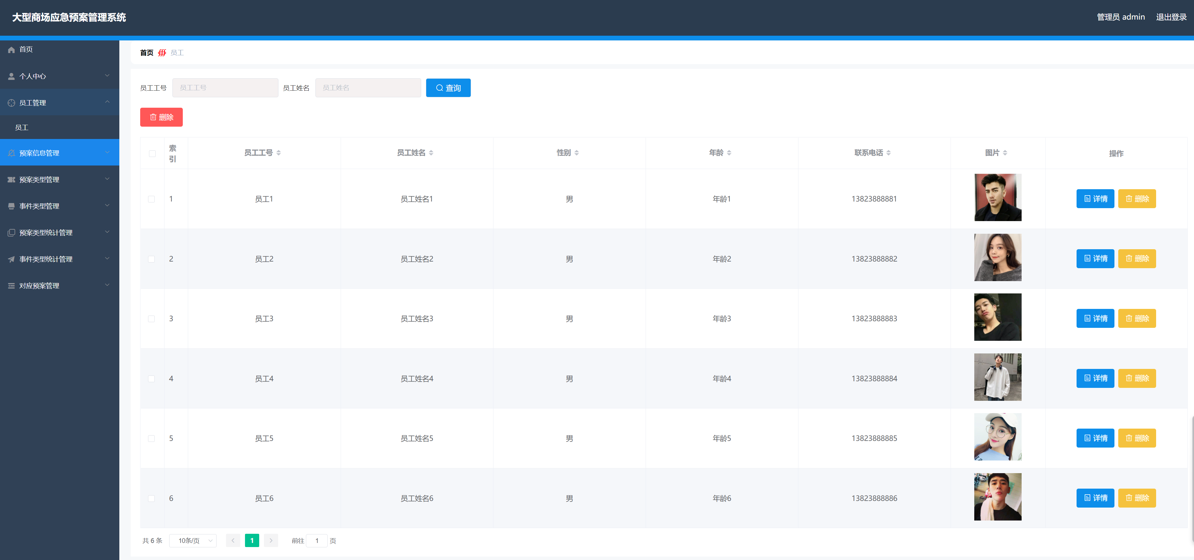Screen dimensions: 1194x560
Task: Sort 联系电话 column using sort arrows
Action: pyautogui.click(x=888, y=153)
